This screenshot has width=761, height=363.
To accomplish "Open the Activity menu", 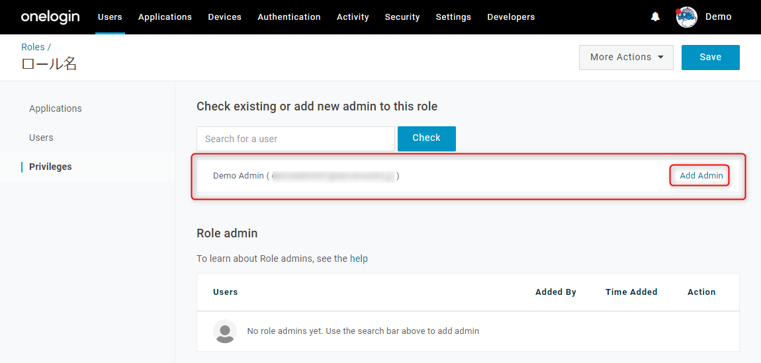I will point(353,17).
